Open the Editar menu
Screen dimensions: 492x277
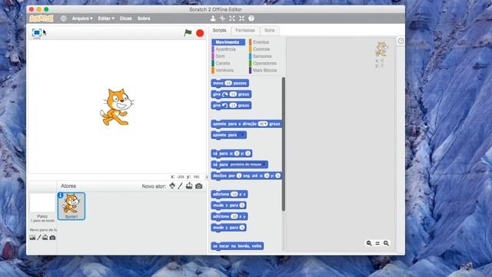click(106, 18)
